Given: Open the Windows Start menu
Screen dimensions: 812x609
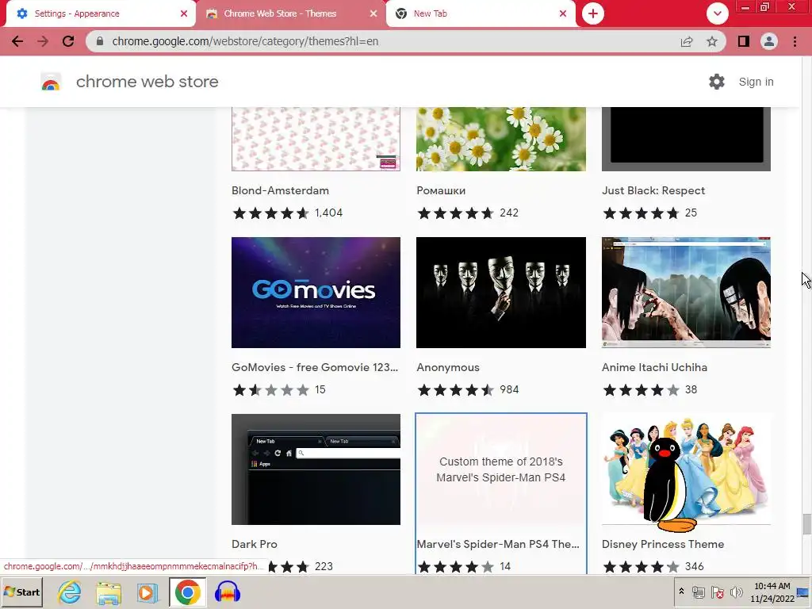Looking at the screenshot, I should click(21, 592).
